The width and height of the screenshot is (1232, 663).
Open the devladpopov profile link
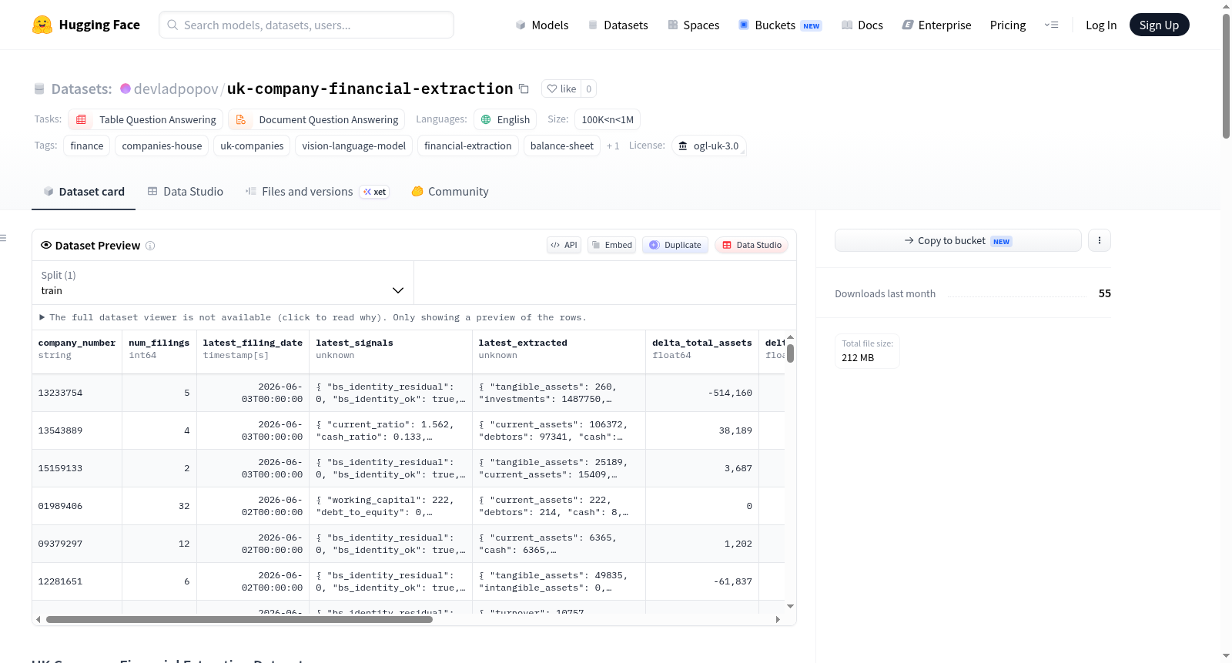click(176, 89)
